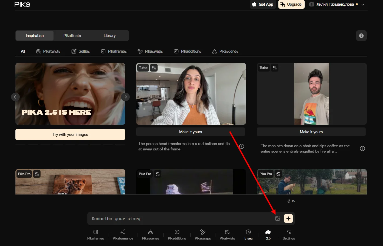The width and height of the screenshot is (383, 246).
Task: Select the Pikascenes tool in the bottom toolbar
Action: click(151, 235)
